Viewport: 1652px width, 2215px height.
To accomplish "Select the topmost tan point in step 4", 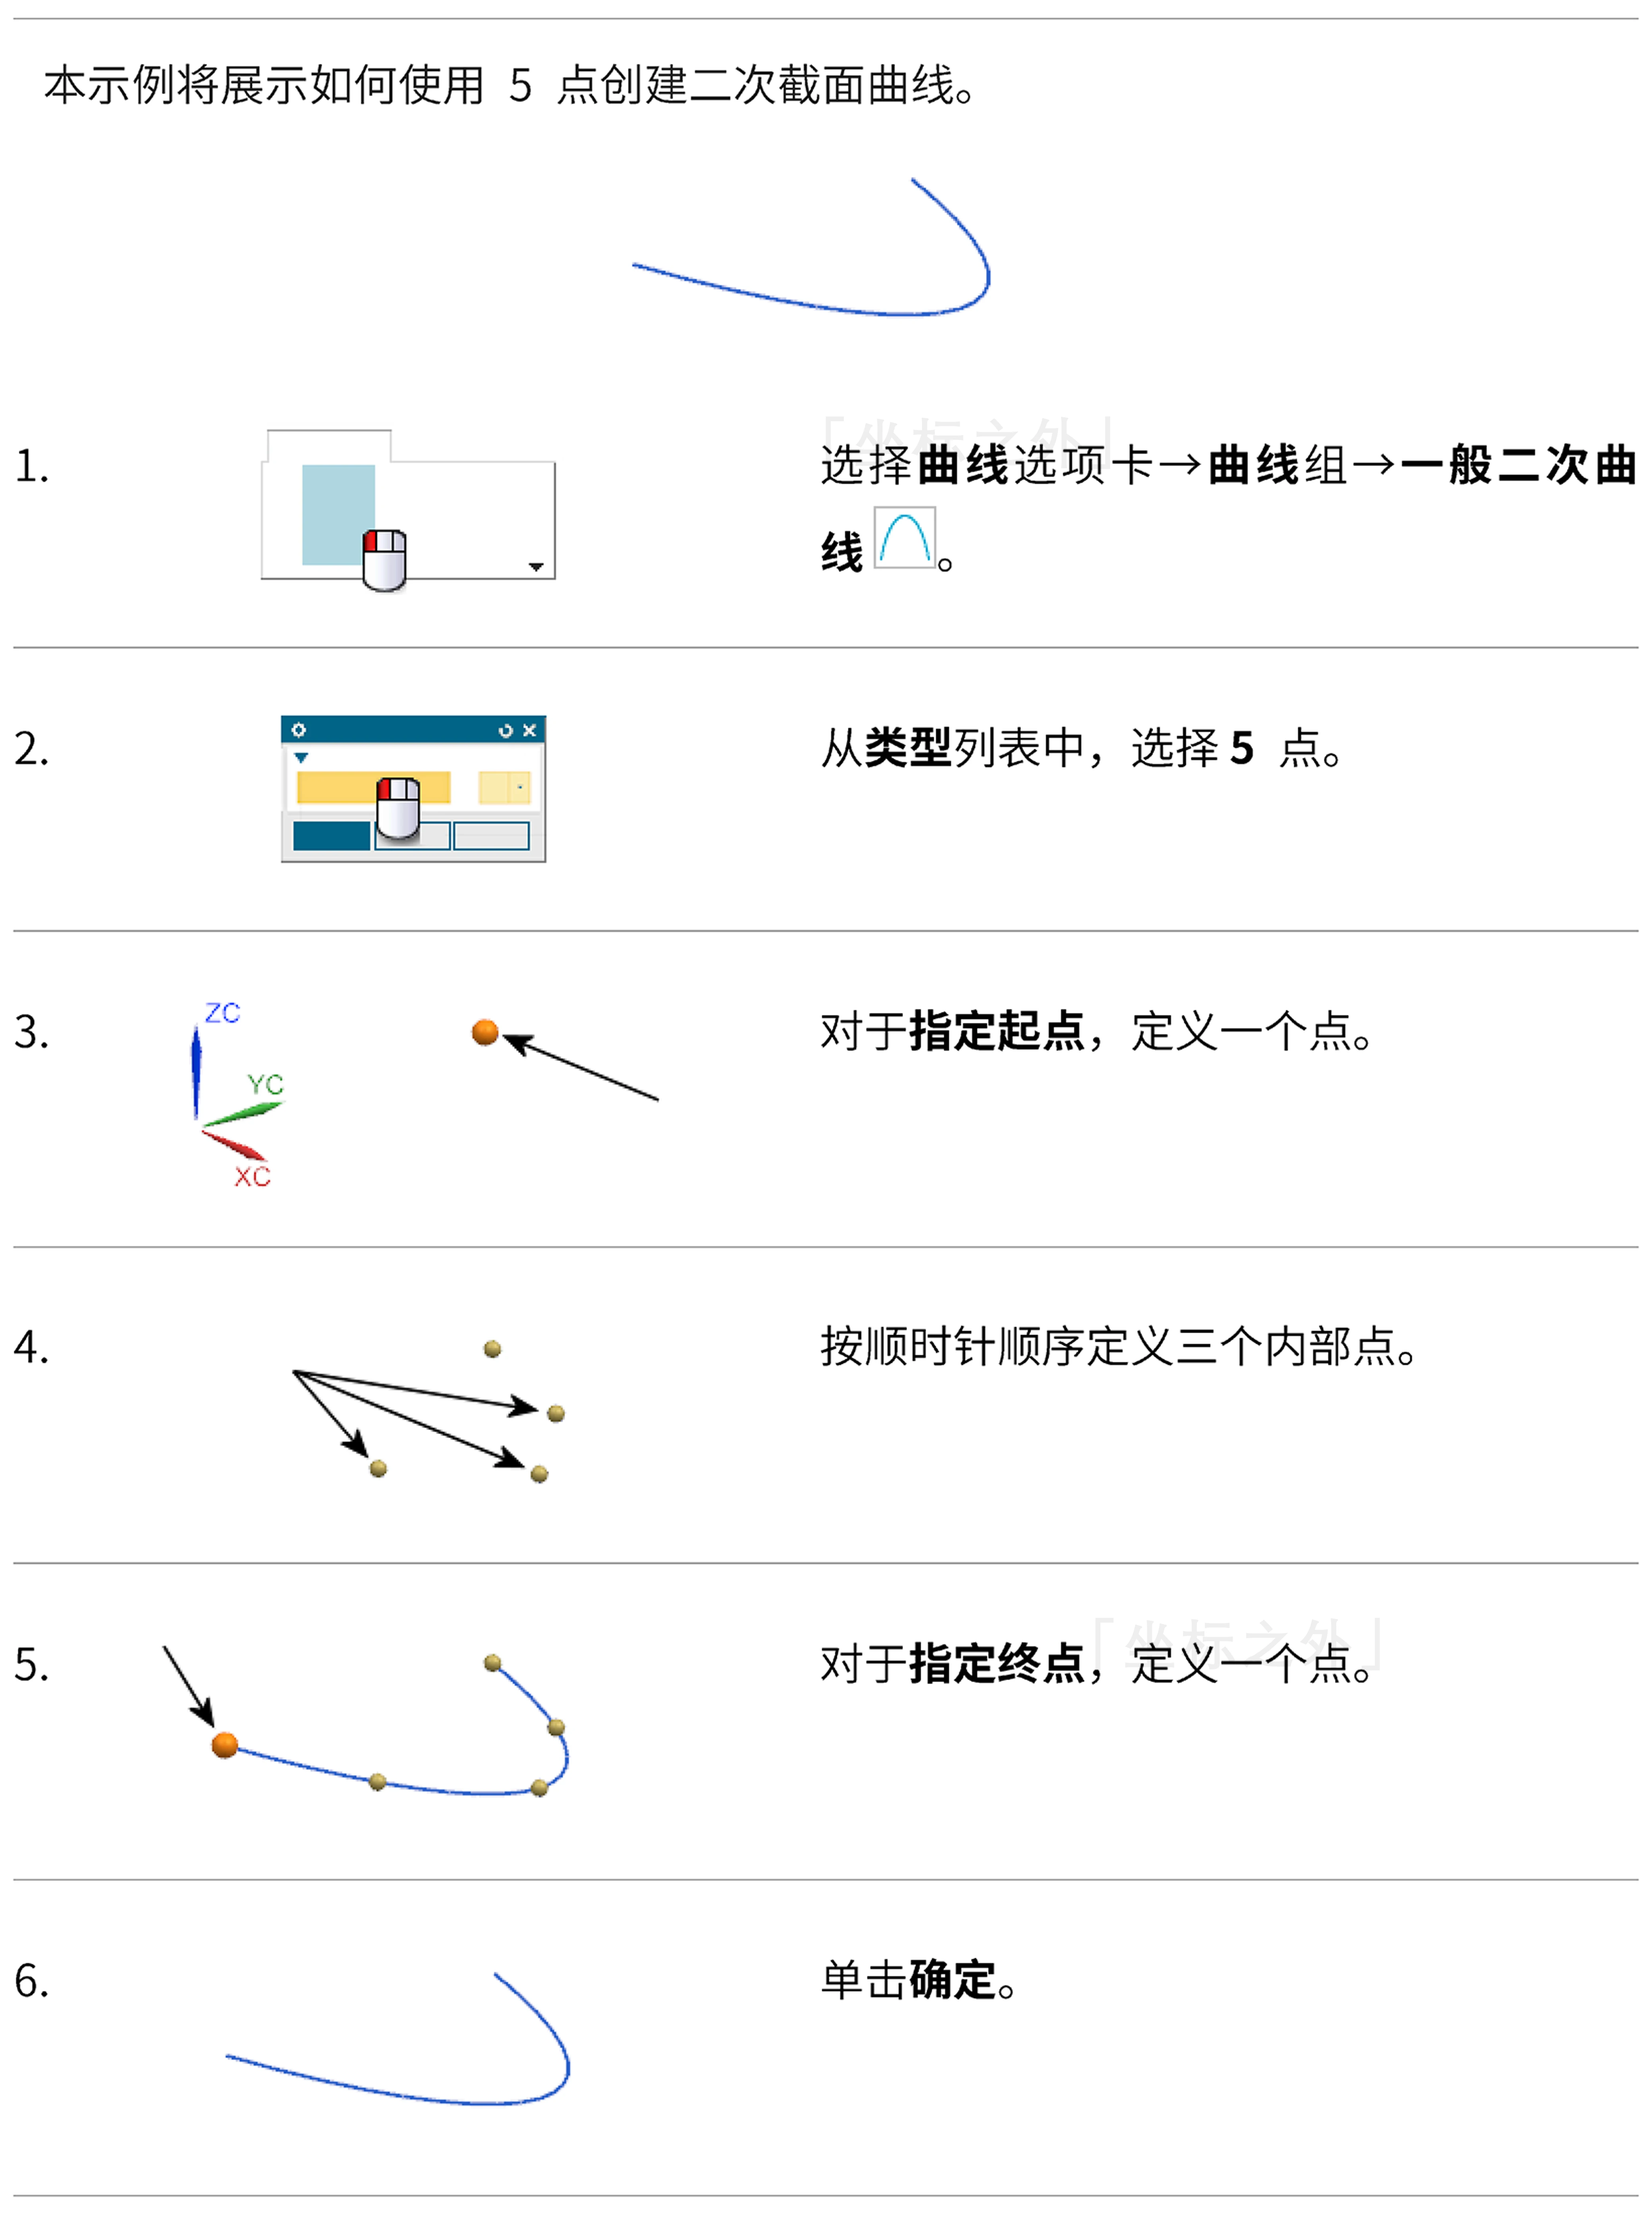I will point(492,1349).
